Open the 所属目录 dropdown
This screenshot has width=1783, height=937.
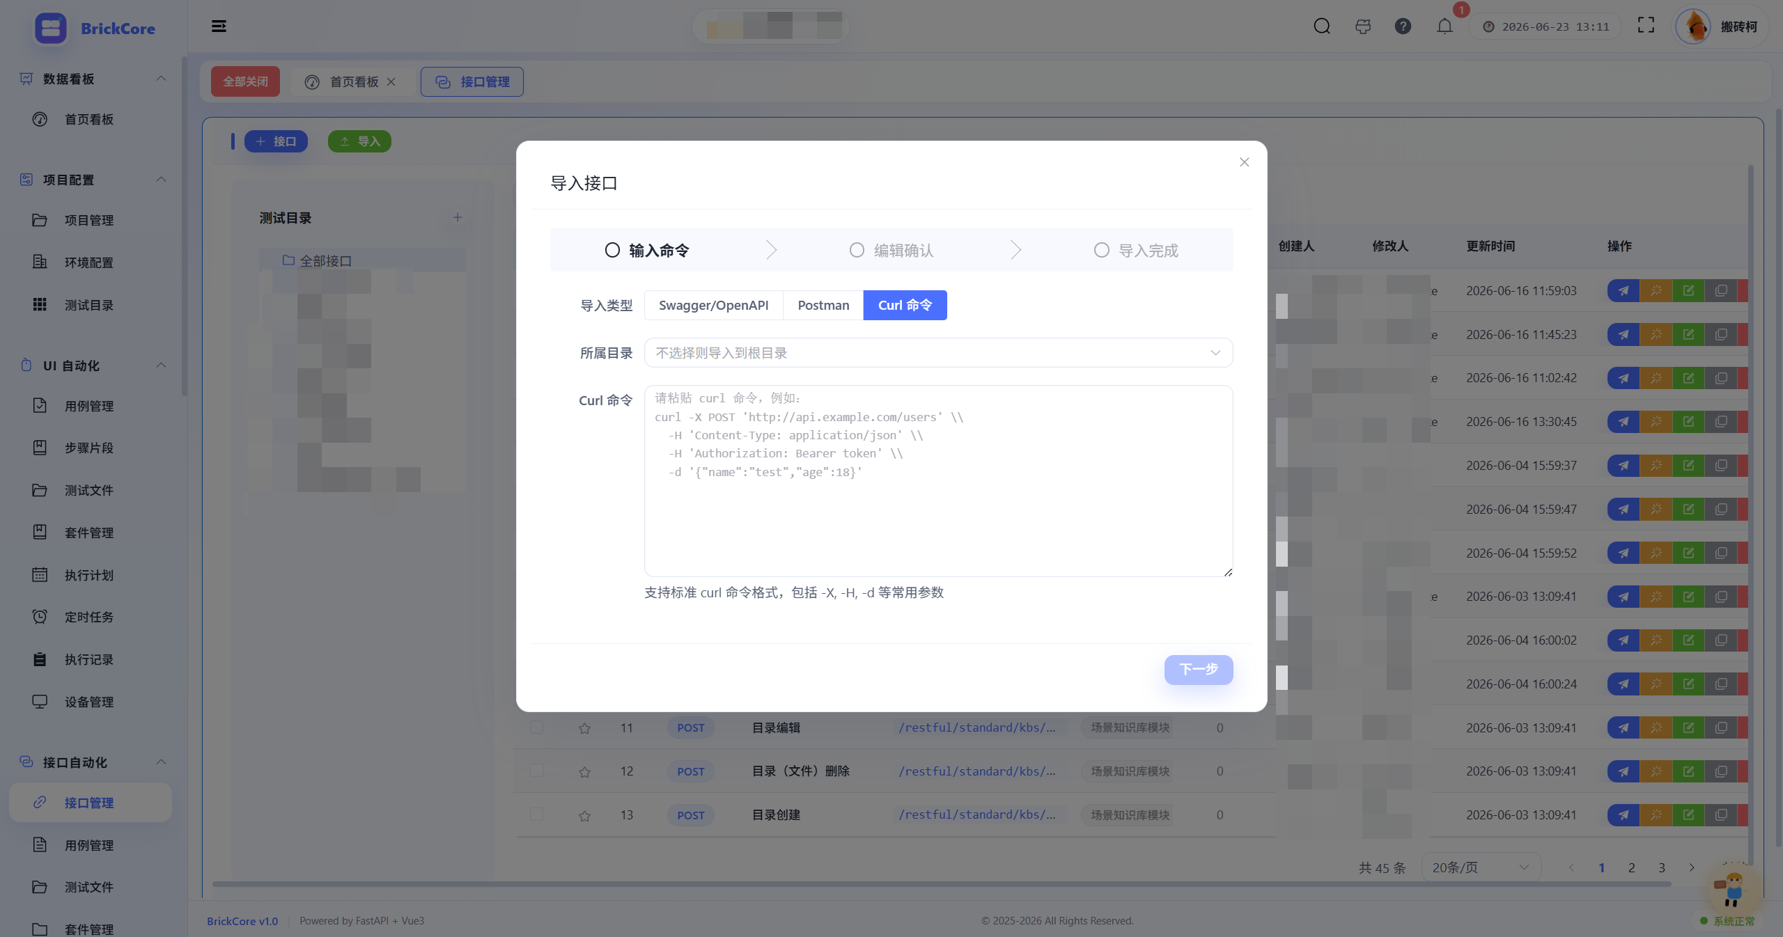(x=938, y=353)
